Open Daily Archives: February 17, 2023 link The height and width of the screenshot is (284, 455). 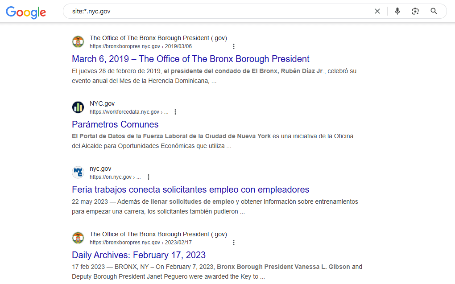pos(139,255)
